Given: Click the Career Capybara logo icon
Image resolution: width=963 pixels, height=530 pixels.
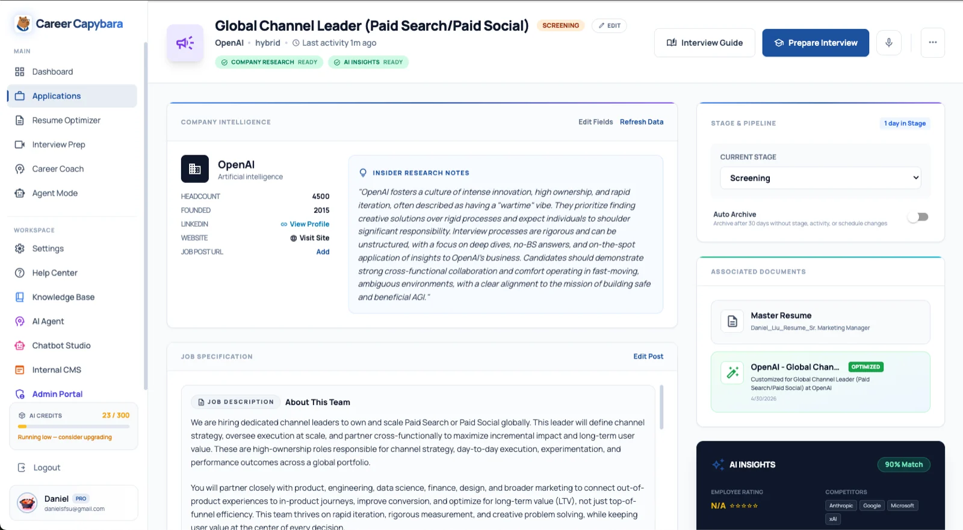Looking at the screenshot, I should click(x=23, y=23).
